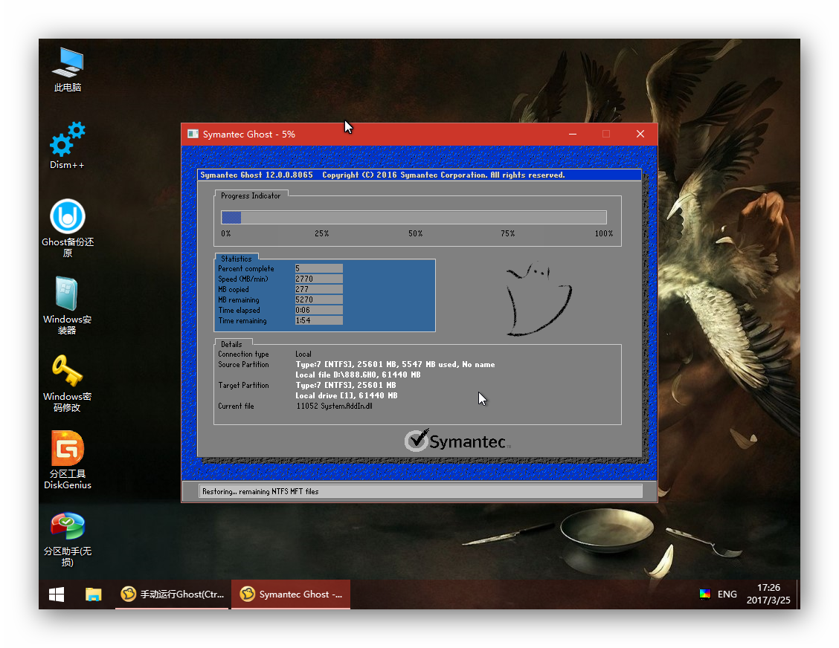Image resolution: width=839 pixels, height=648 pixels.
Task: Click the Local drive [1], 61440 MB text
Action: click(346, 395)
